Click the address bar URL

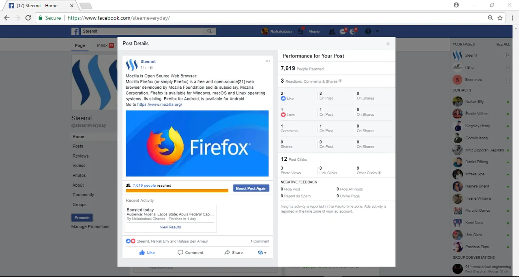118,18
